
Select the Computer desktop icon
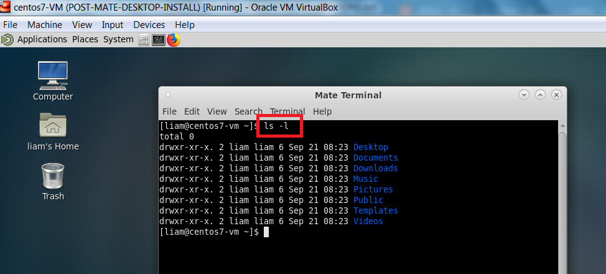click(x=53, y=75)
